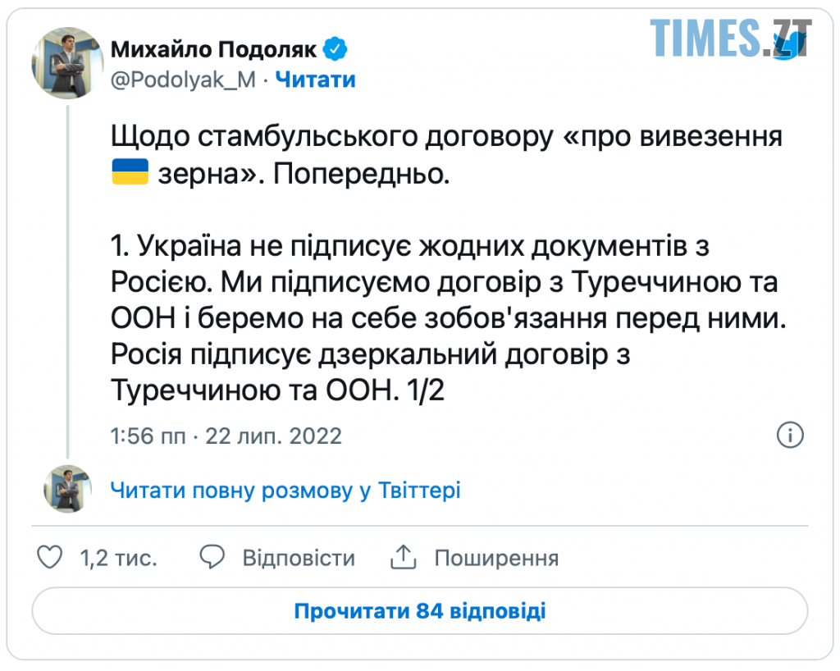
Task: Click the Ukrainian flag emoji
Action: click(129, 174)
